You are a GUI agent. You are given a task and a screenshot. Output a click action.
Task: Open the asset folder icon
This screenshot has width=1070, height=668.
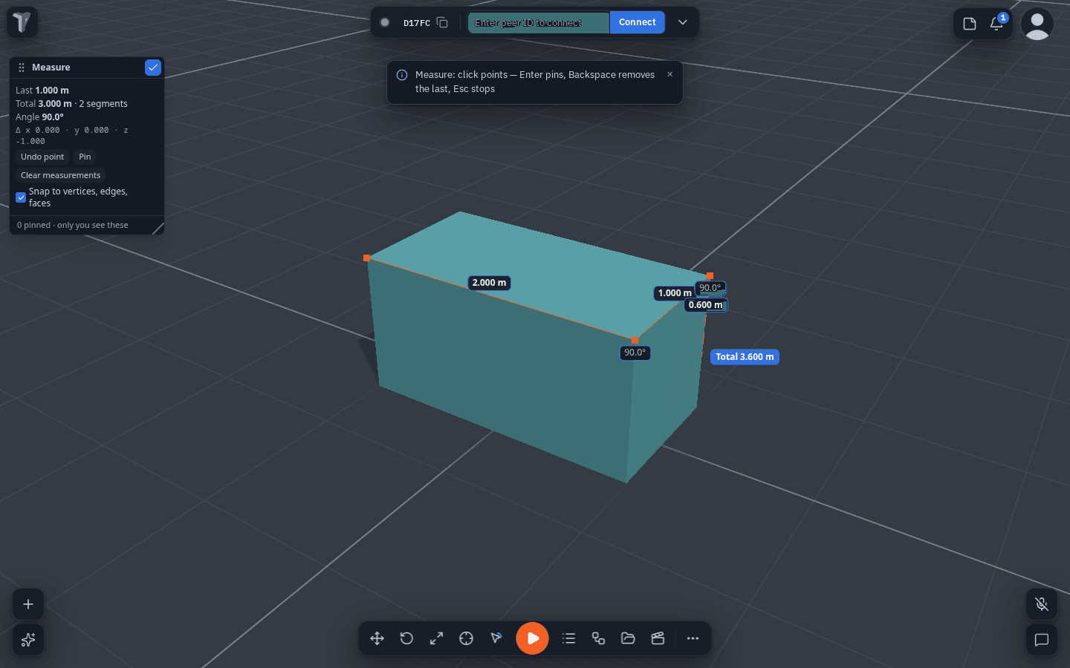point(628,638)
